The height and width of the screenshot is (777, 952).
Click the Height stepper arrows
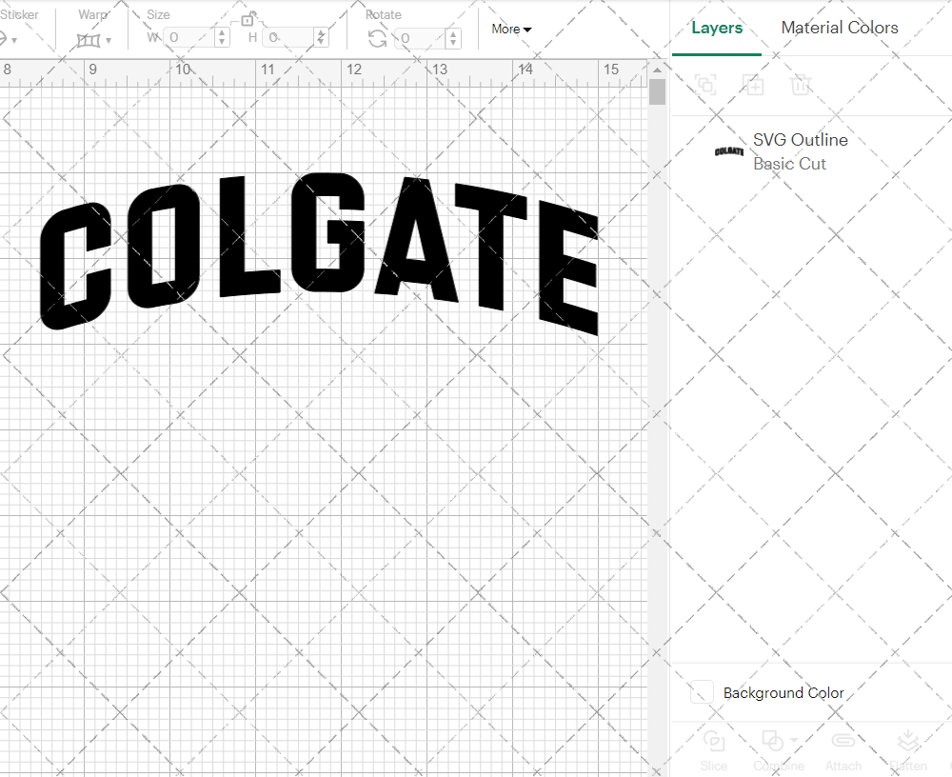(x=322, y=38)
